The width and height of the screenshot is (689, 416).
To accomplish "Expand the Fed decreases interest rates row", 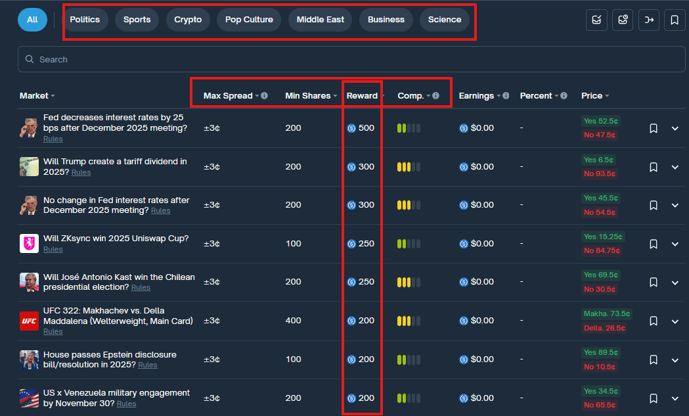I will [x=675, y=128].
